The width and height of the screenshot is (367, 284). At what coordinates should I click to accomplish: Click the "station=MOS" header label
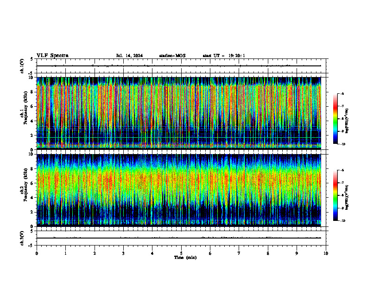pos(172,56)
